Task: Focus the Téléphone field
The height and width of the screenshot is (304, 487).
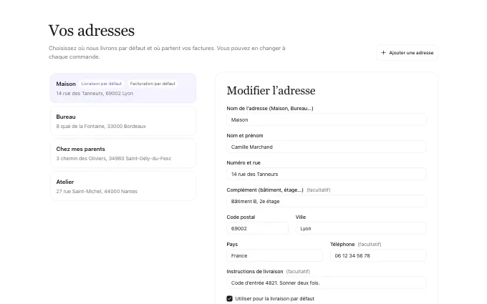Action: pos(378,255)
